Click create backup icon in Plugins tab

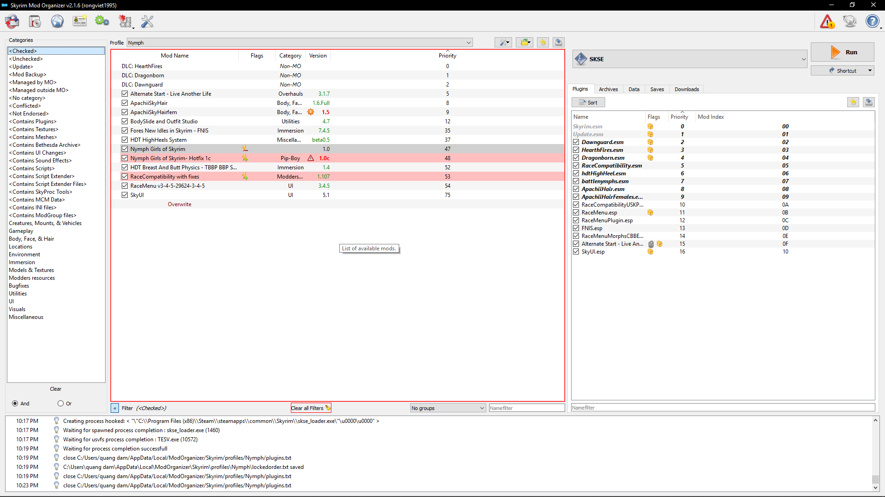tap(869, 102)
